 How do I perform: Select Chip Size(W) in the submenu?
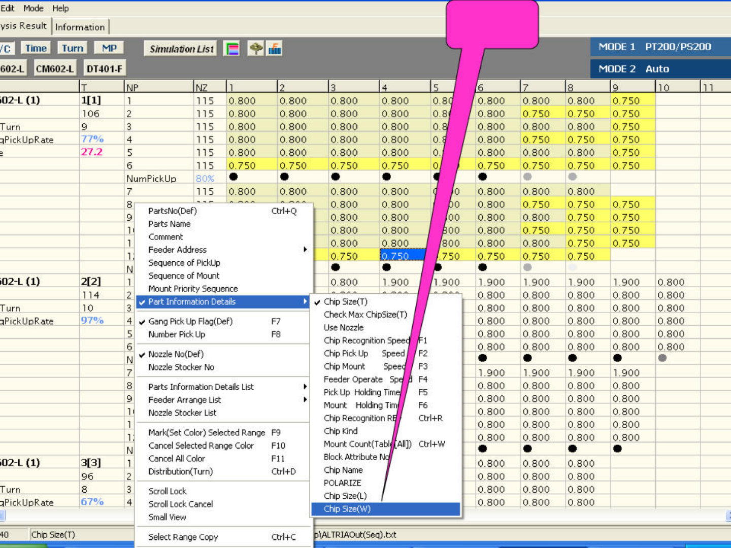tap(347, 509)
